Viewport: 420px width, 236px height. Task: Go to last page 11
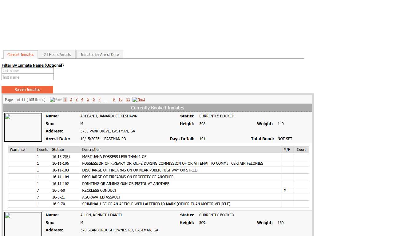click(128, 100)
